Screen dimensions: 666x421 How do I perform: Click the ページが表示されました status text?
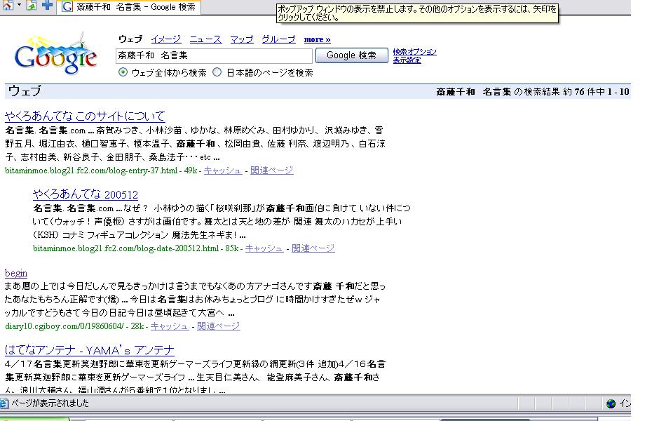tap(50, 403)
